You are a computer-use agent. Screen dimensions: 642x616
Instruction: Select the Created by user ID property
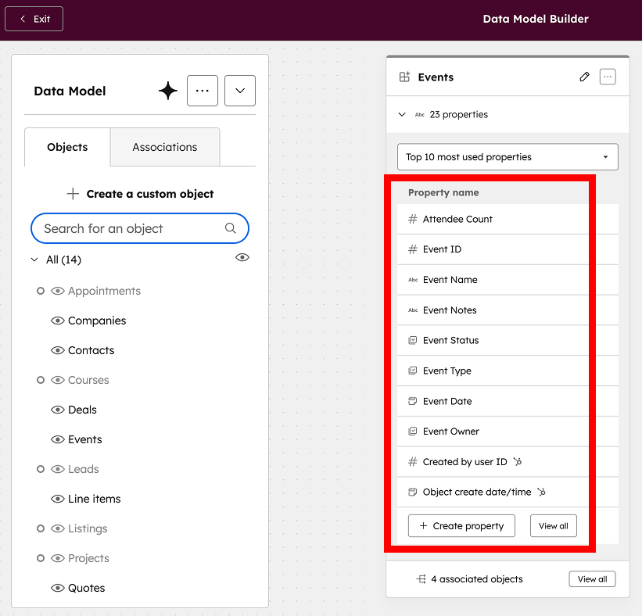508,462
